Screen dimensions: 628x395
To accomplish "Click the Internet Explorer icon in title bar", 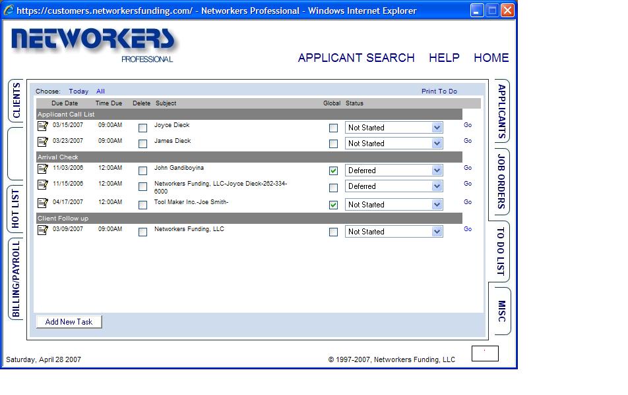I will tap(9, 10).
